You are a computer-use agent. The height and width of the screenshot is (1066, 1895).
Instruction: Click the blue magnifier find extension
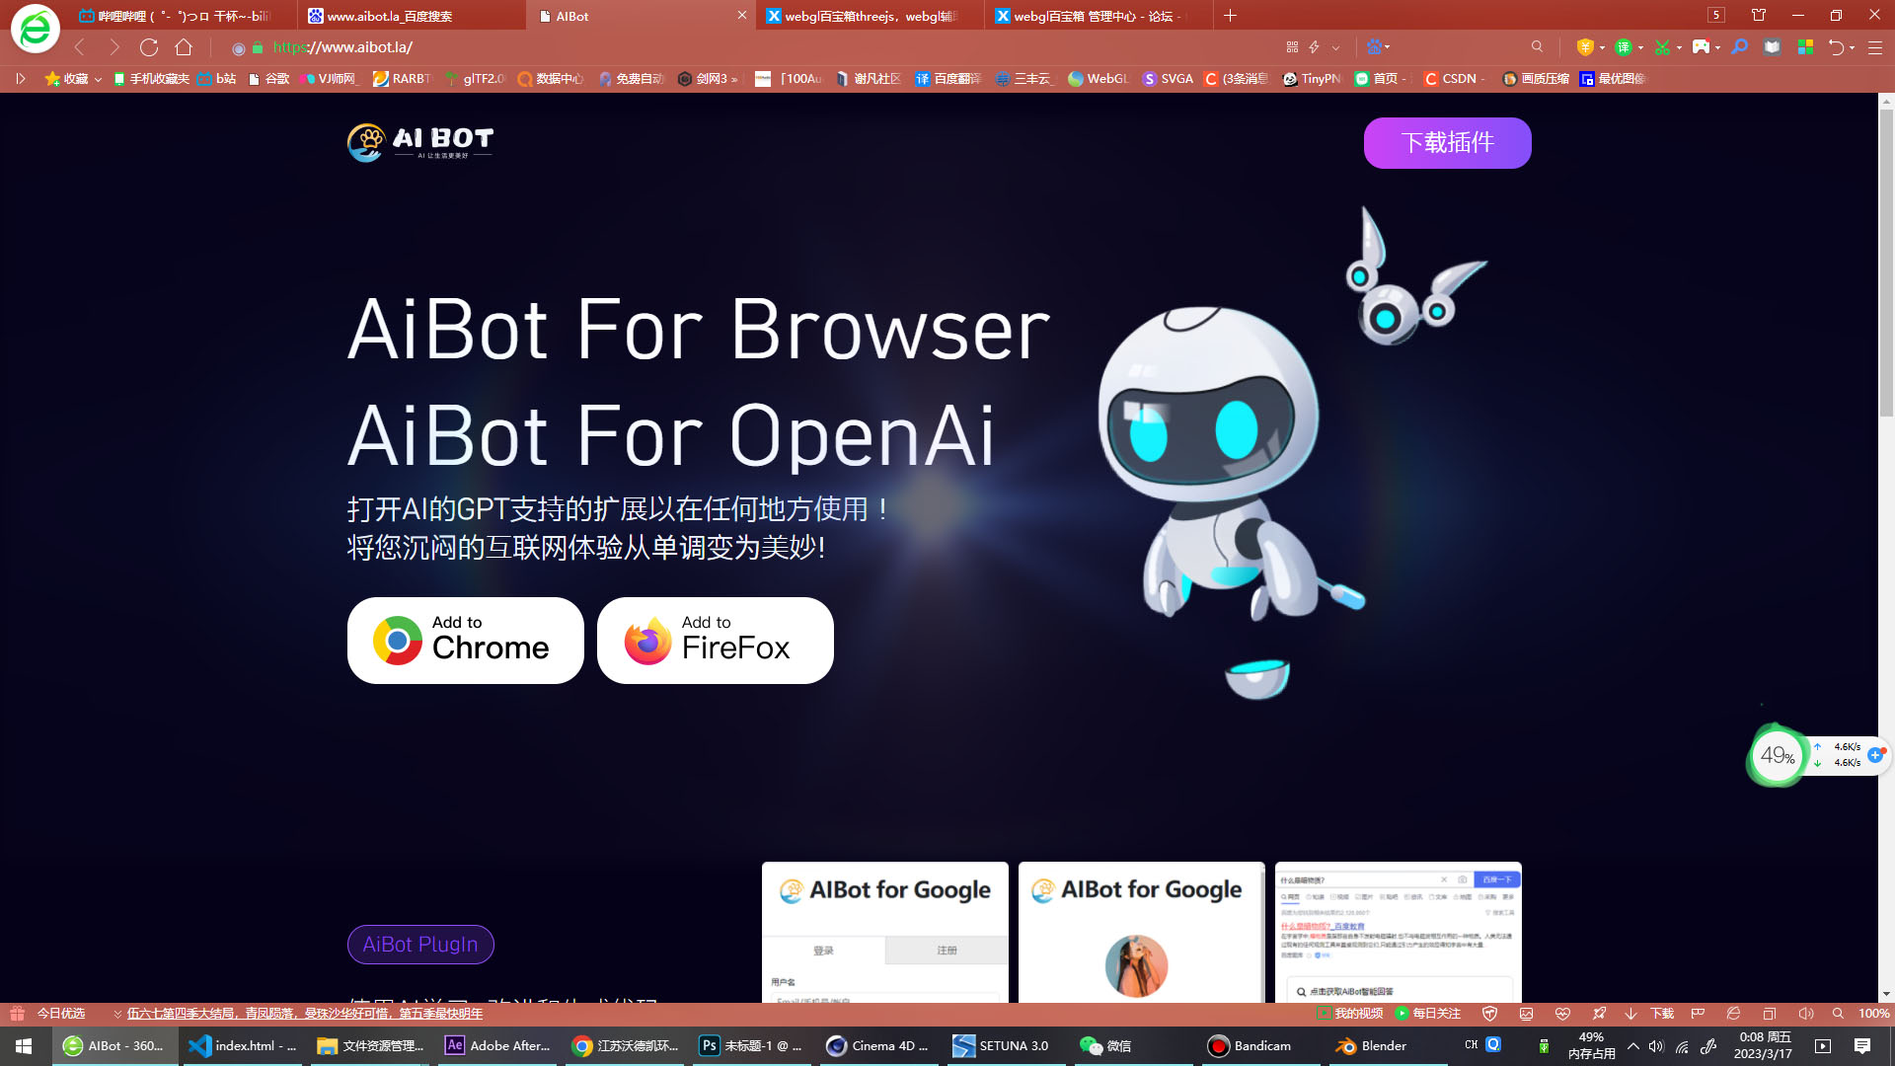click(1740, 47)
